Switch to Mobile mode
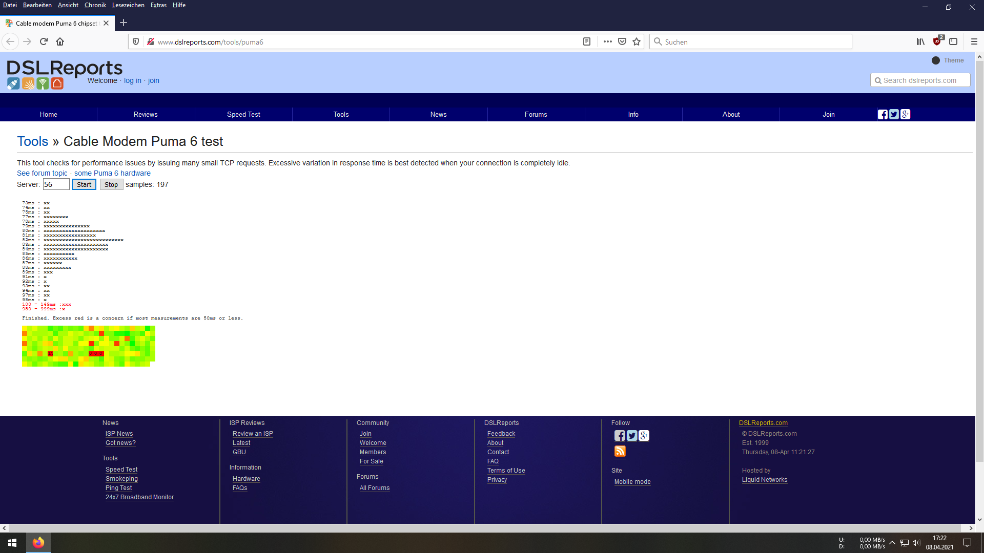984x553 pixels. coord(632,482)
